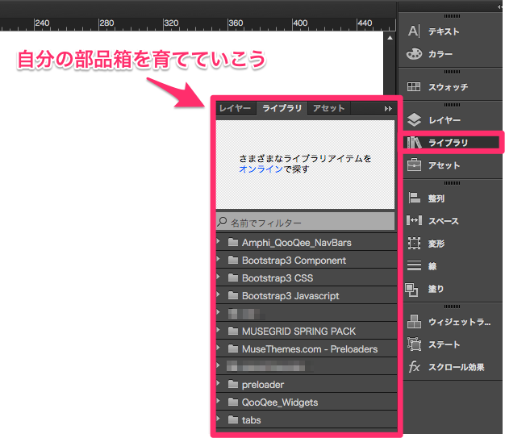Select the preloader row text
The width and height of the screenshot is (505, 438).
(263, 385)
